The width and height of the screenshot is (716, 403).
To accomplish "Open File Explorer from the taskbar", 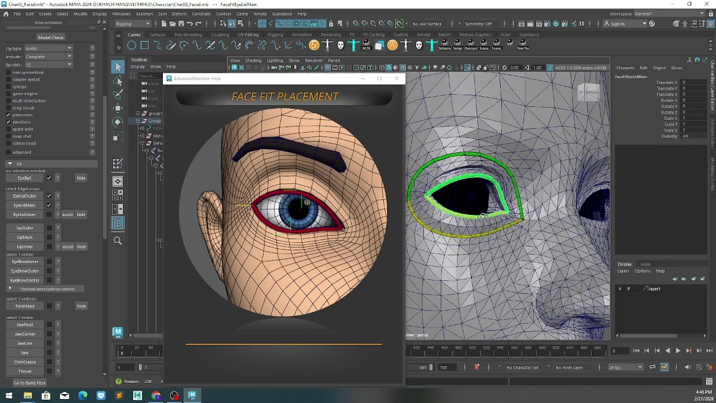I will point(27,396).
